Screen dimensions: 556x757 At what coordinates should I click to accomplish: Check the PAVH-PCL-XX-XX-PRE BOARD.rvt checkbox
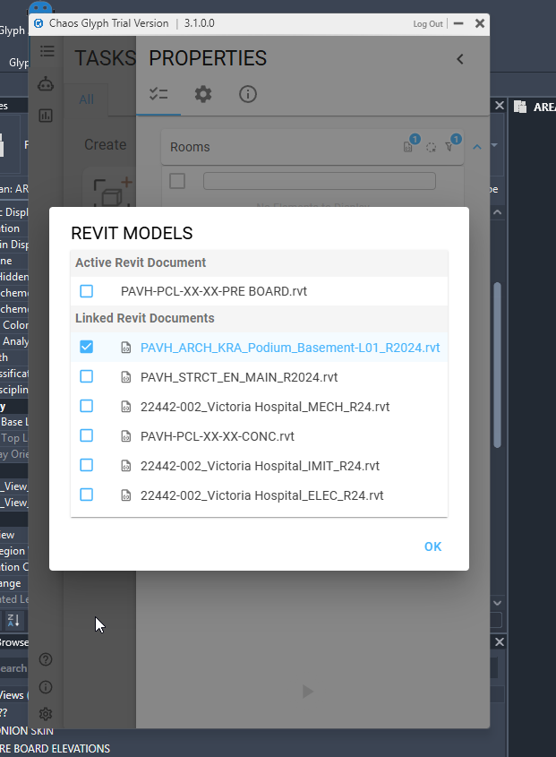[x=87, y=291]
